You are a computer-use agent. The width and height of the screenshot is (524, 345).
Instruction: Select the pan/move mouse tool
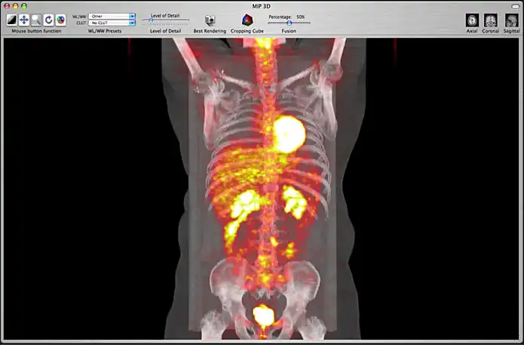pos(24,20)
